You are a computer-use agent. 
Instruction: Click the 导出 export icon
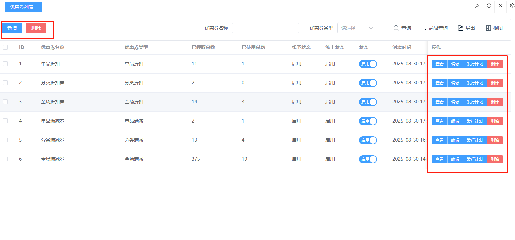466,28
